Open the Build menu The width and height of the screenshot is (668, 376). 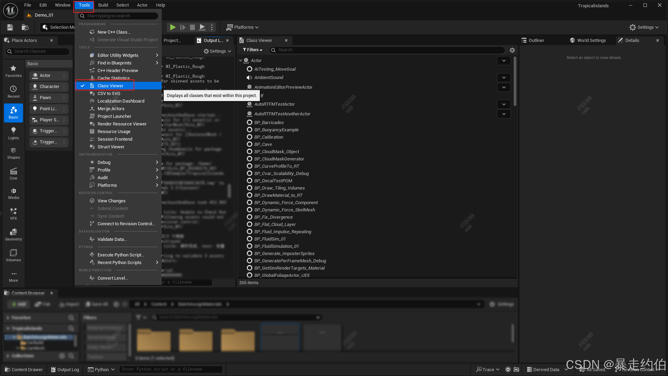click(x=103, y=5)
